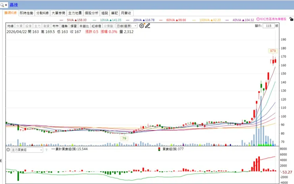This screenshot has width=294, height=184.
Task: Open the chart settings gear icon
Action: point(141,26)
